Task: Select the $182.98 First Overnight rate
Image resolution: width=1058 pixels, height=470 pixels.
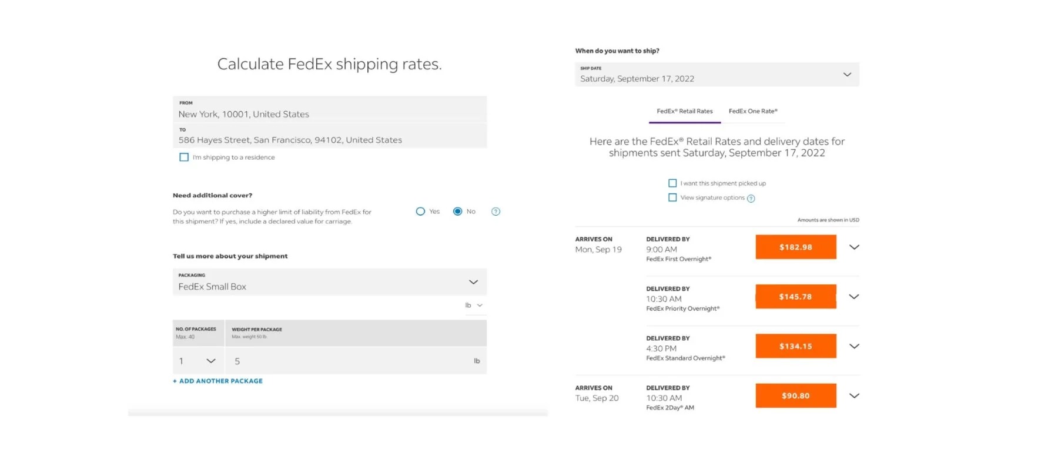Action: 796,247
